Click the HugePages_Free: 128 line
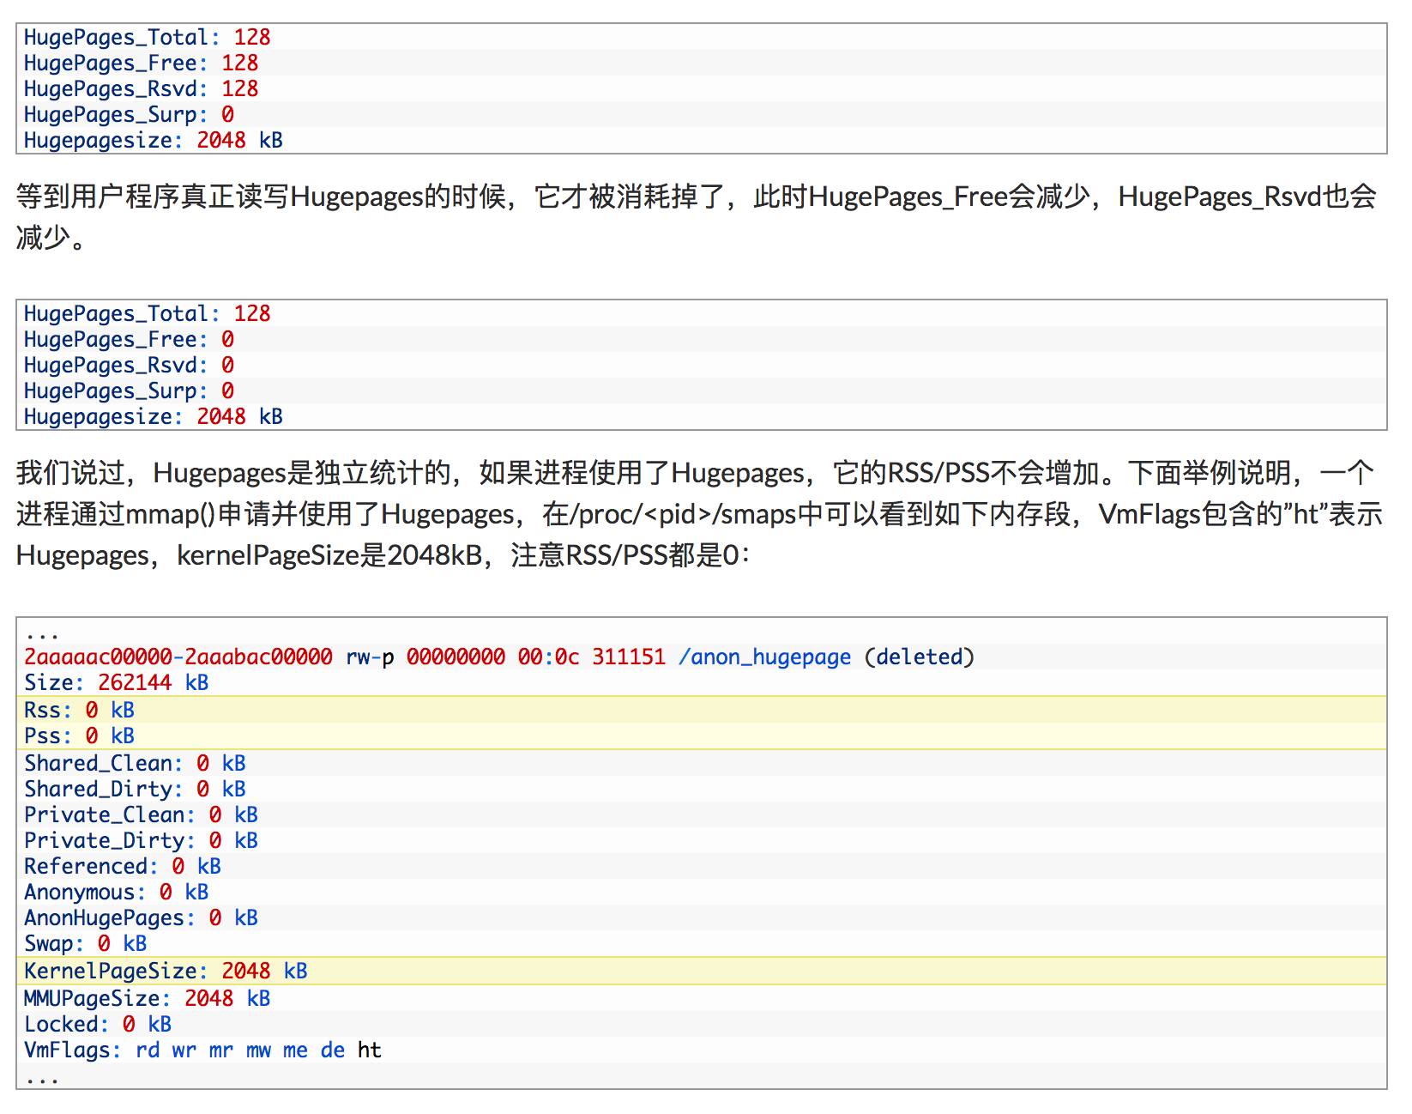This screenshot has width=1412, height=1114. click(141, 64)
